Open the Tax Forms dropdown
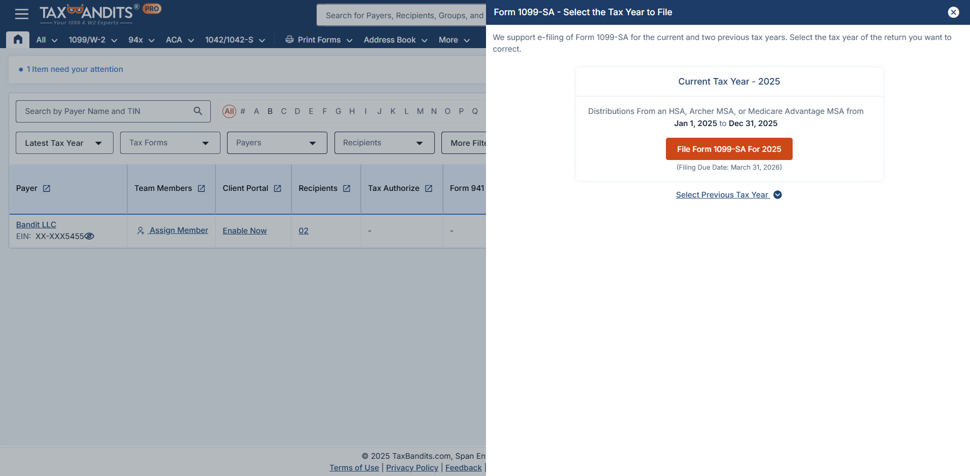Image resolution: width=970 pixels, height=476 pixels. click(169, 143)
